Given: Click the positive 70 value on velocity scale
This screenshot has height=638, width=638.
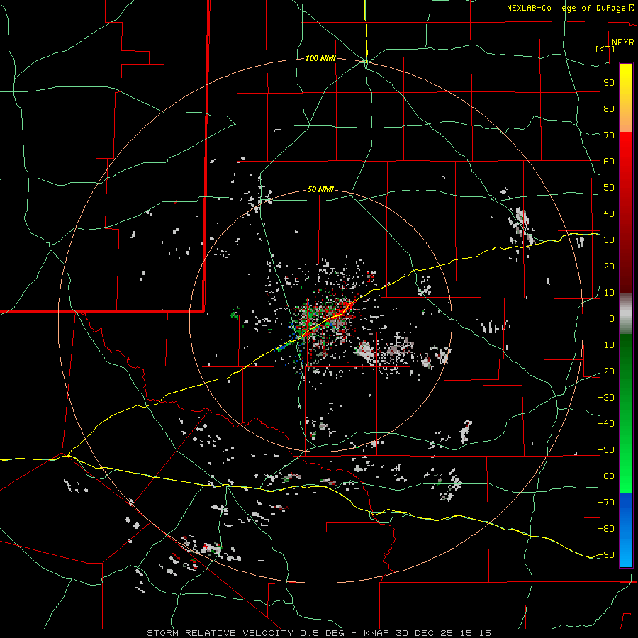Looking at the screenshot, I should pos(609,135).
